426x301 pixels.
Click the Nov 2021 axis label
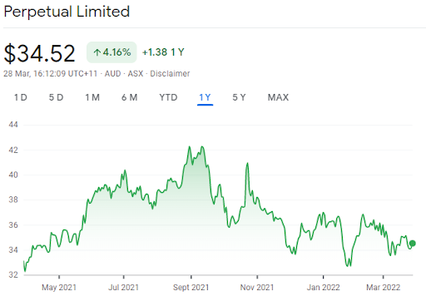pos(257,288)
